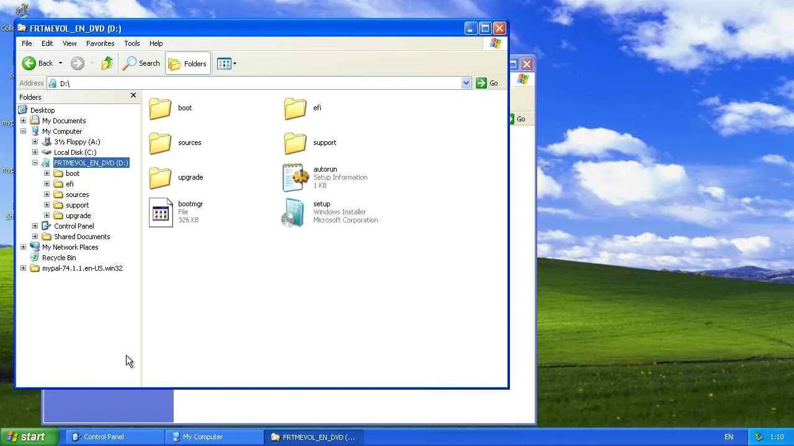The width and height of the screenshot is (794, 446).
Task: Click FRTMEVOL_EN_DVD taskbar button
Action: 313,437
